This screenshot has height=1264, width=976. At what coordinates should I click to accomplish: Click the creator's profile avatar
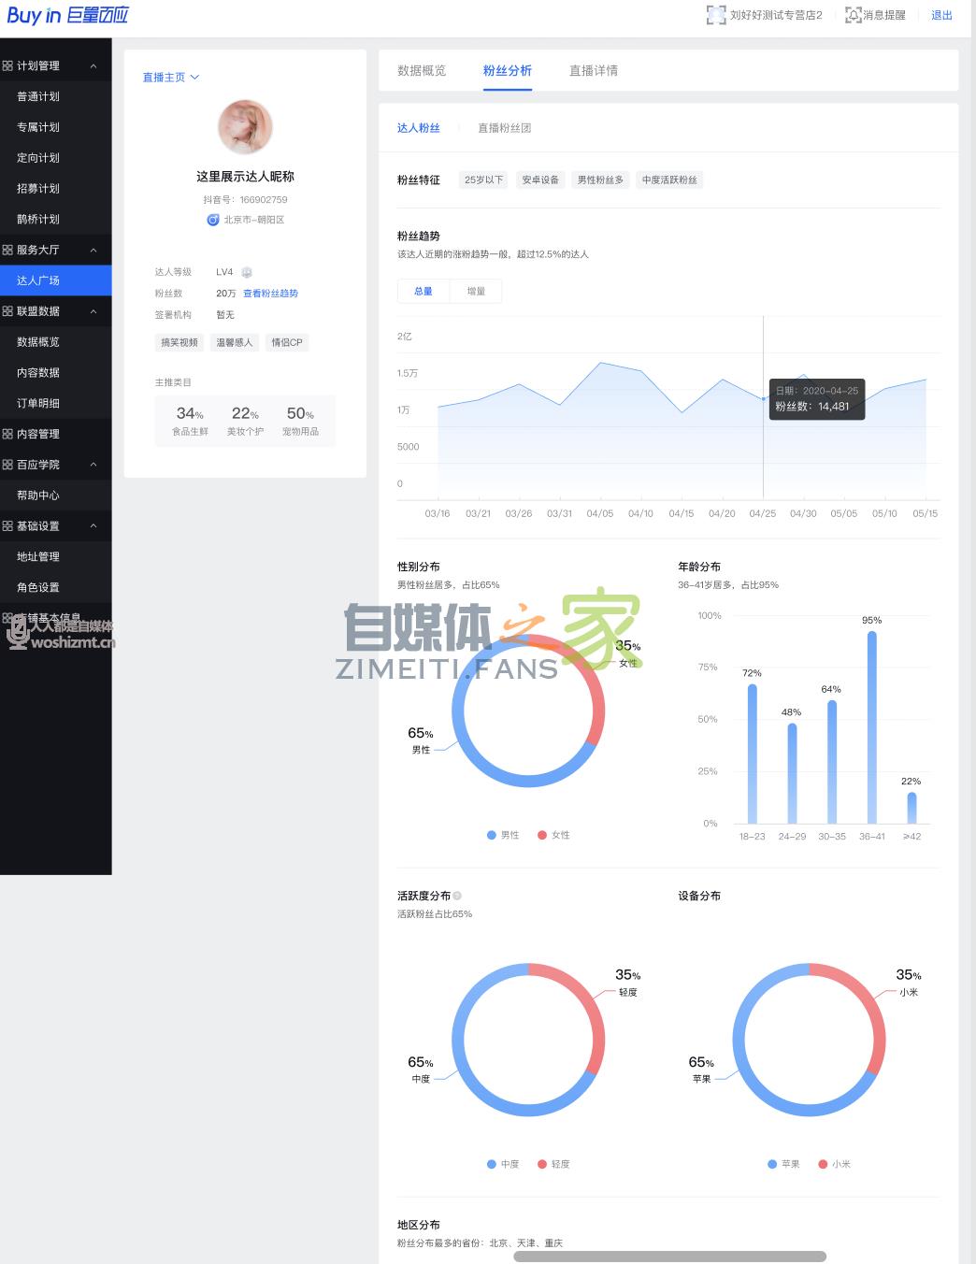pos(245,127)
